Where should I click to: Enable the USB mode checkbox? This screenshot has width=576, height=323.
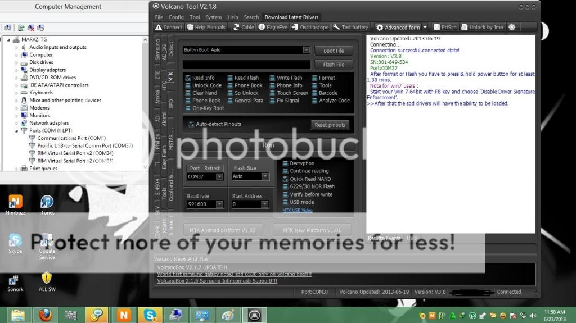[285, 202]
